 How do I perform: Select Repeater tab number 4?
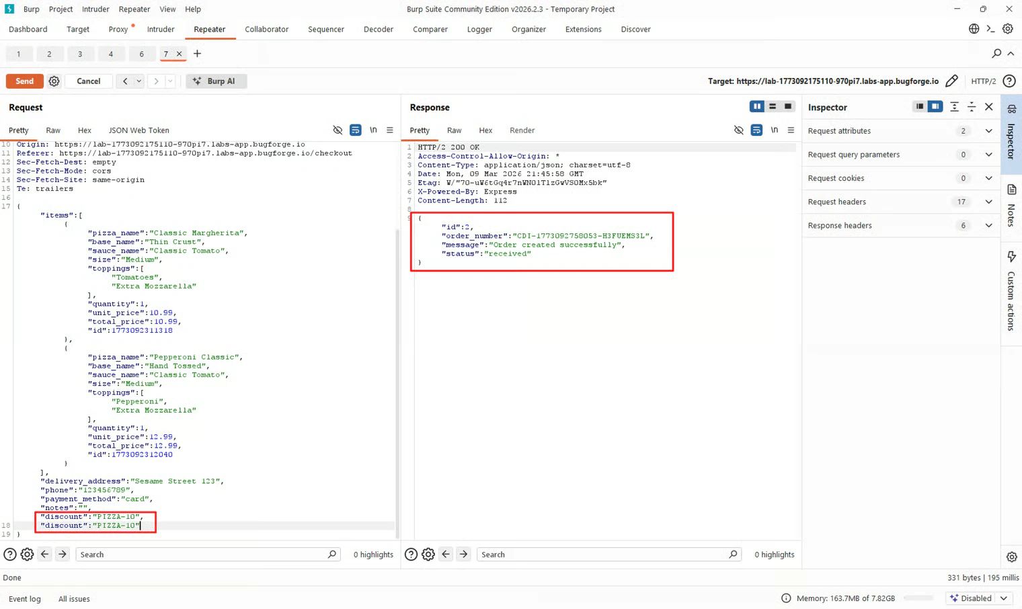[111, 54]
